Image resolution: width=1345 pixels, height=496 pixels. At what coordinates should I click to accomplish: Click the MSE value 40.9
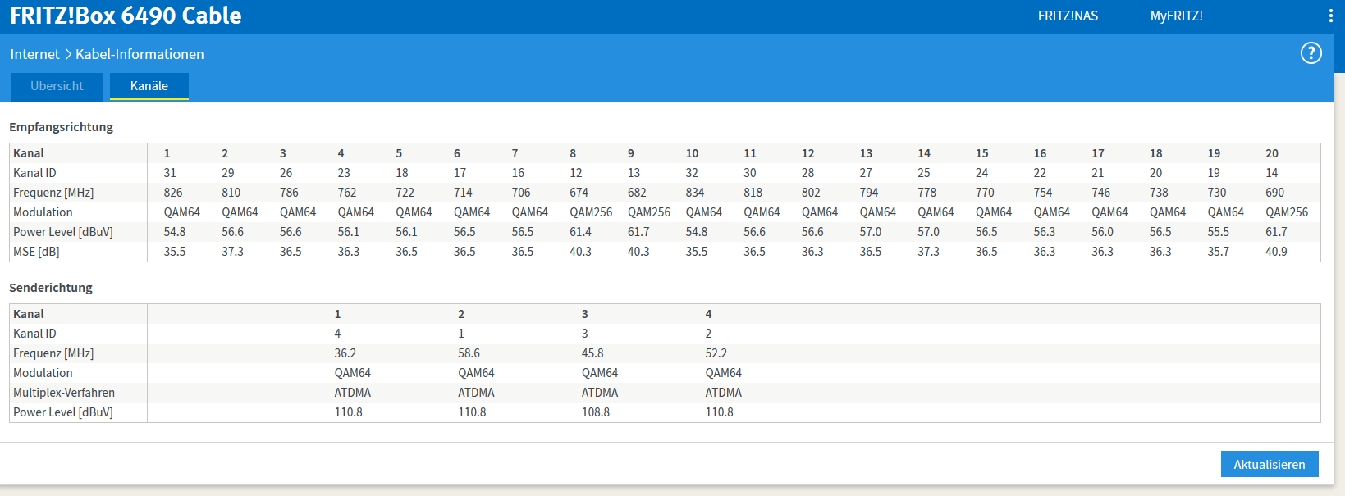(x=1277, y=252)
